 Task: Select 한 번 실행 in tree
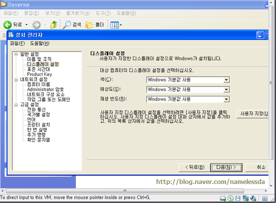click(x=37, y=129)
